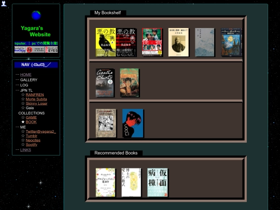This screenshot has width=280, height=210.
Task: Go to the HOME page
Action: point(26,75)
